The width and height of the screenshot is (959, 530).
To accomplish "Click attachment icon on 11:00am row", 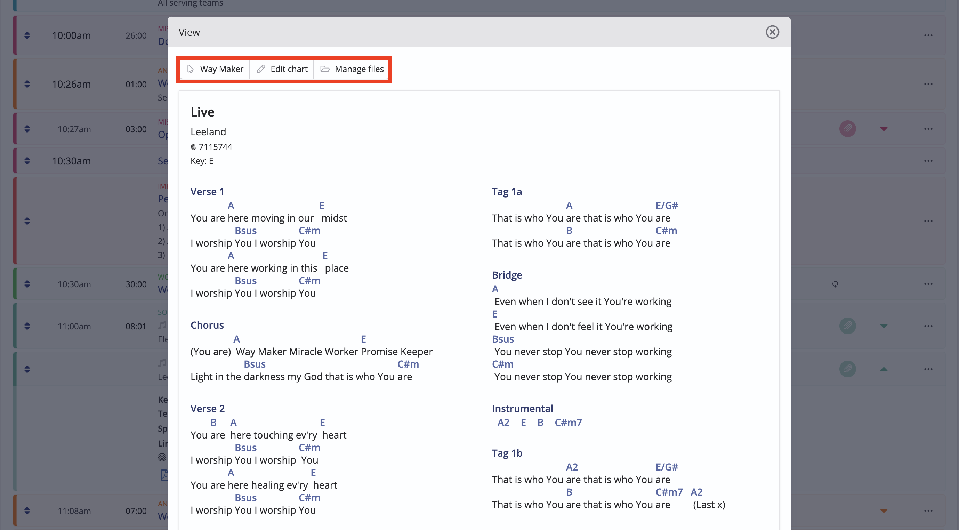I will point(847,326).
